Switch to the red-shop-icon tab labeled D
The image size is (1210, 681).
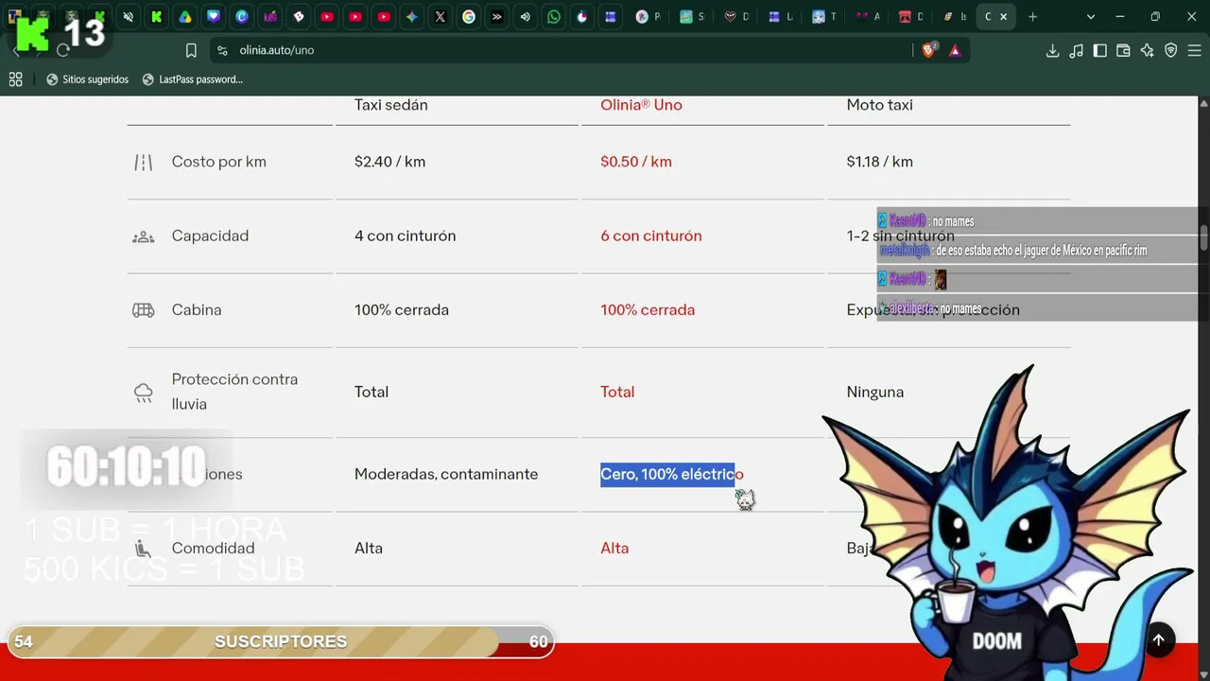pyautogui.click(x=911, y=16)
